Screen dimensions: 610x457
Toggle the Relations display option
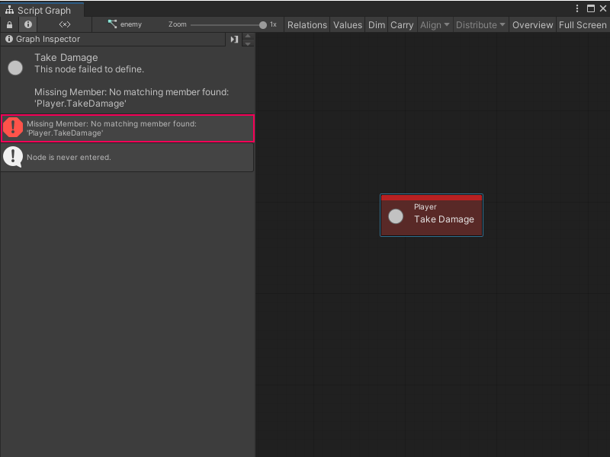click(x=307, y=24)
